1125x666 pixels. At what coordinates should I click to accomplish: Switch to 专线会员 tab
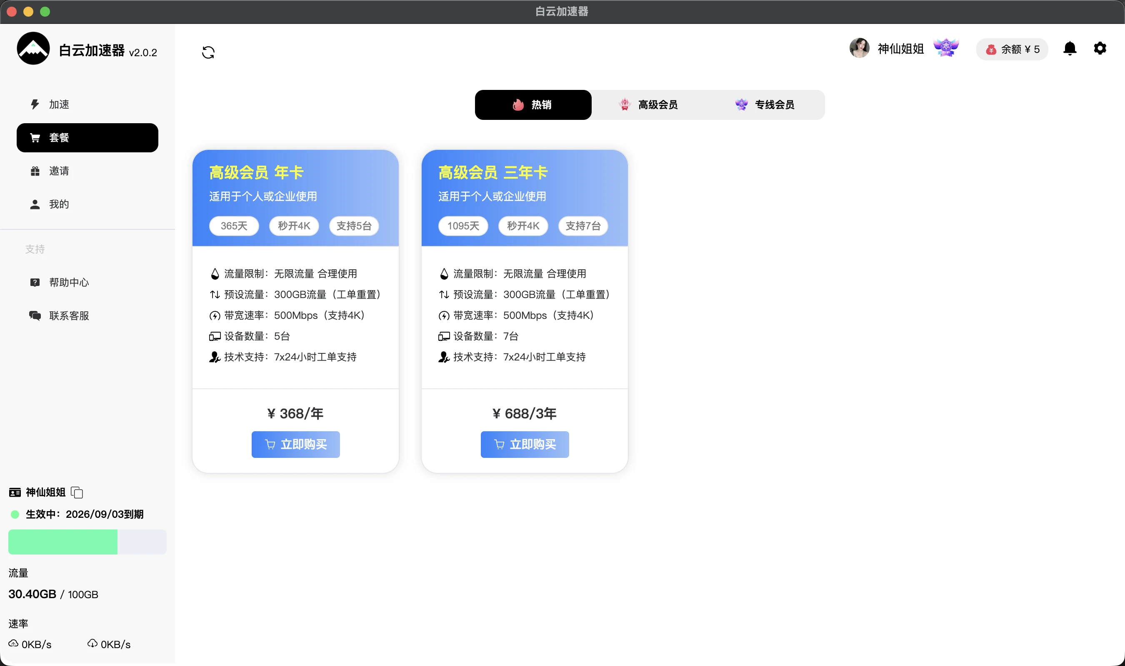coord(765,105)
